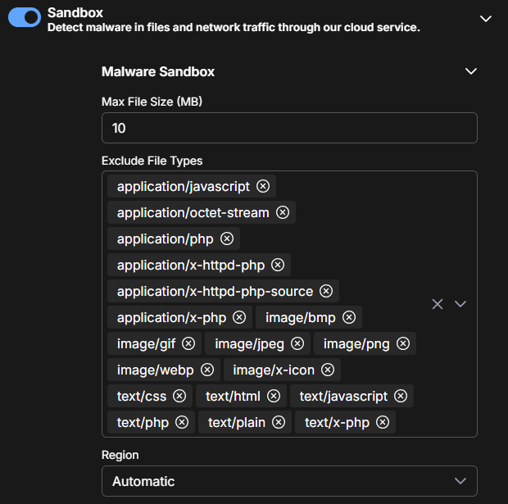Click the Max File Size input field
This screenshot has width=508, height=504.
coord(289,128)
